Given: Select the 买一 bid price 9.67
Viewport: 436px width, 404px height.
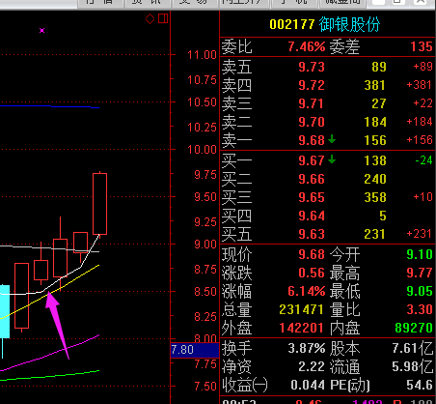Looking at the screenshot, I should (312, 160).
